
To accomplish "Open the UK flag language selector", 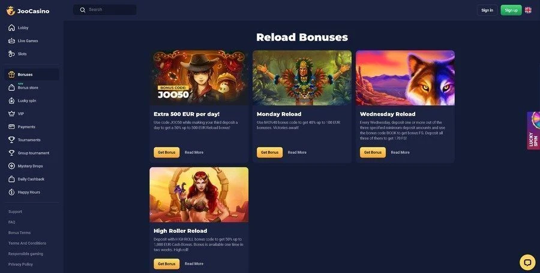I will point(528,10).
